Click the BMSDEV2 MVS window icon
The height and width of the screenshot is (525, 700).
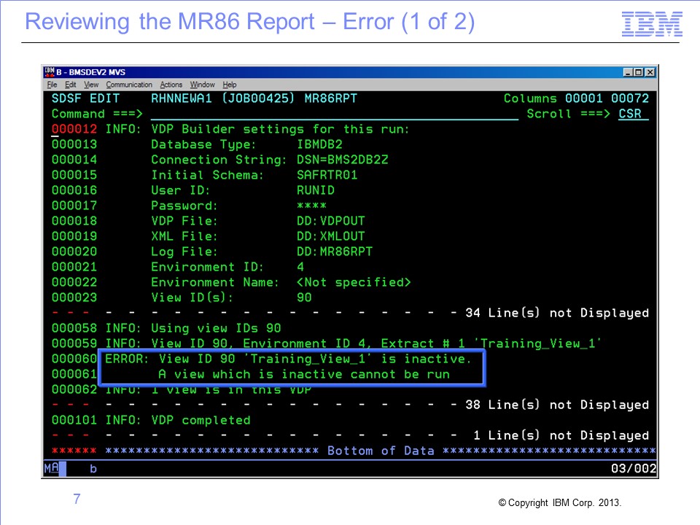[x=49, y=72]
